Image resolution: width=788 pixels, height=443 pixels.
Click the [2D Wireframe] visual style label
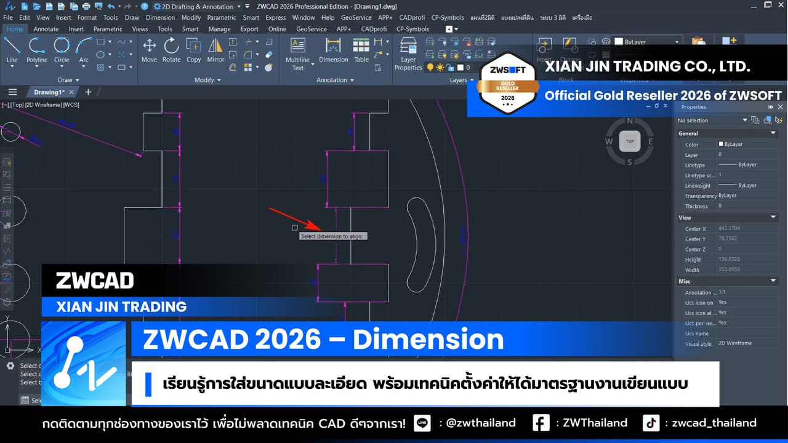[44, 105]
